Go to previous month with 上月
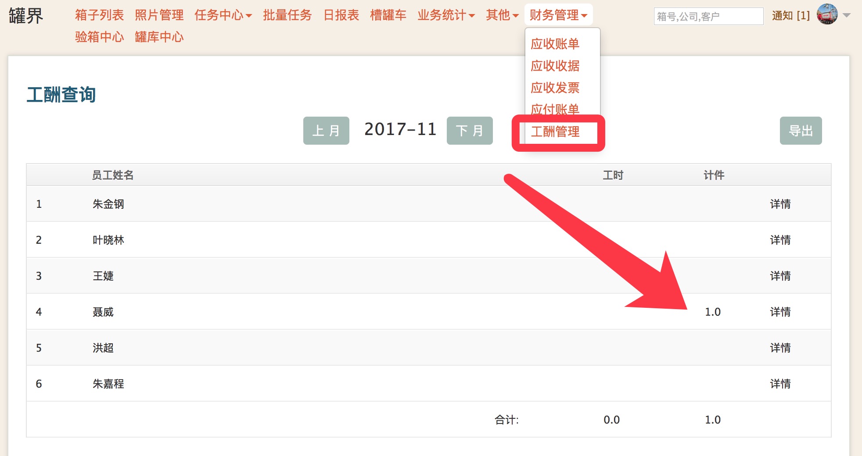The width and height of the screenshot is (862, 456). click(326, 131)
